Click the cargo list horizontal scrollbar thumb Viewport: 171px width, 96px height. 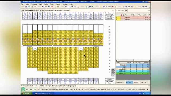[126, 60]
